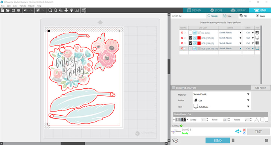Click the AutoBlade tool icon in RGB (255,0,0) row
Screen dimensions: 271x145
point(257,38)
